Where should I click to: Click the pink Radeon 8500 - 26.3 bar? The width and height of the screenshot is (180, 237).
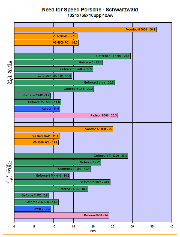pyautogui.click(x=66, y=116)
